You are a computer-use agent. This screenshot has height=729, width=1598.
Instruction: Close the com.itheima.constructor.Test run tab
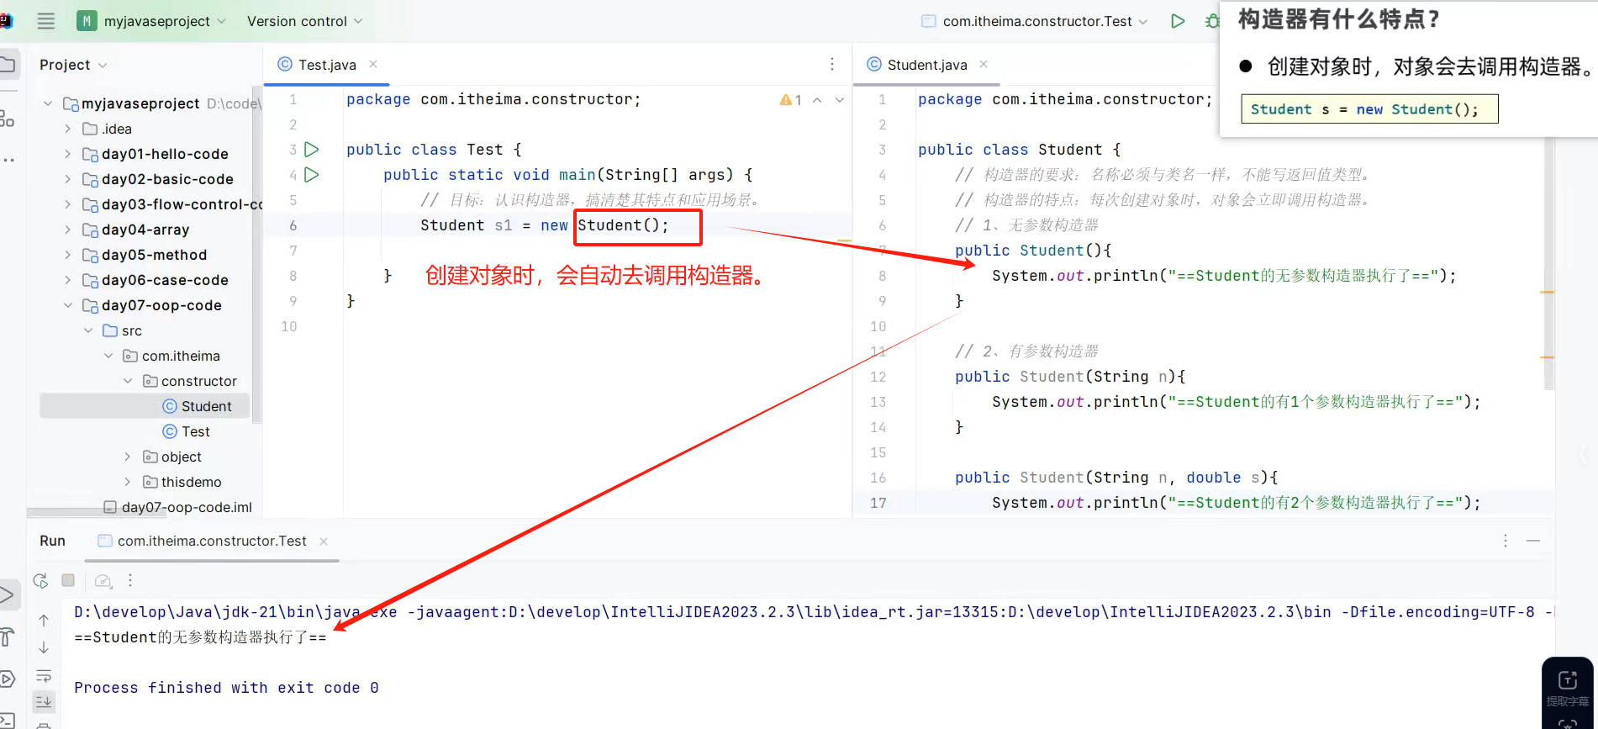[324, 541]
